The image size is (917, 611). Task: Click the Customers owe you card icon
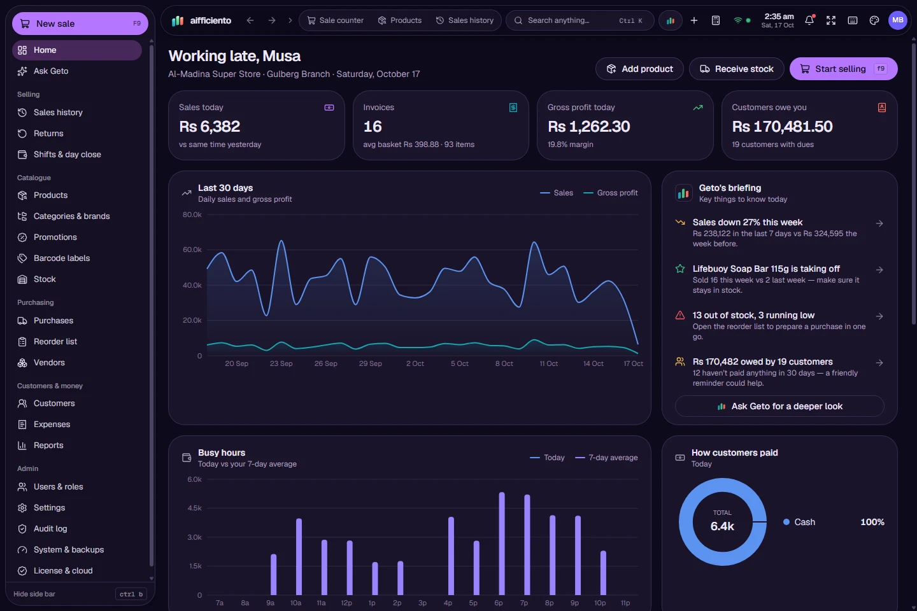882,108
